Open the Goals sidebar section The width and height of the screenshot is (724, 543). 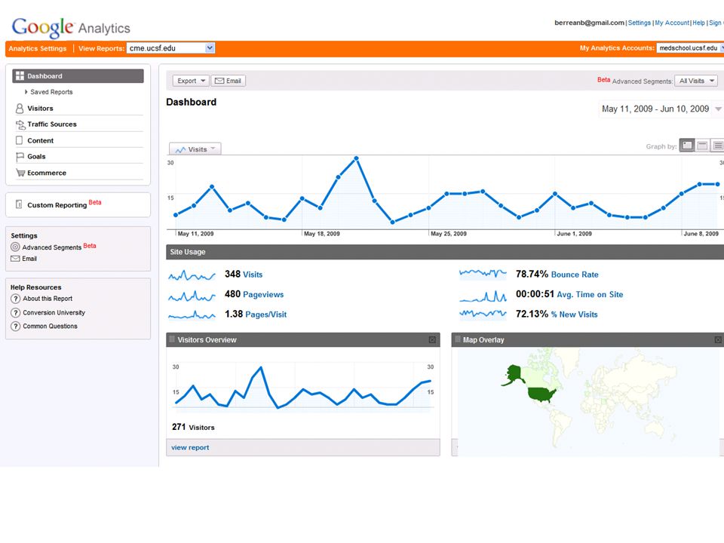point(36,157)
